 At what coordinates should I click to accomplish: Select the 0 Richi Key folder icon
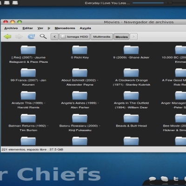[x=80, y=50]
